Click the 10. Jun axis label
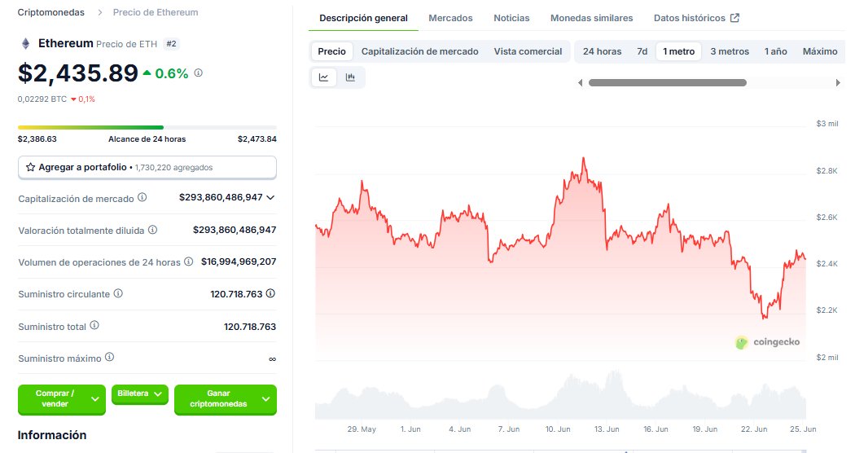The image size is (855, 453). click(557, 429)
